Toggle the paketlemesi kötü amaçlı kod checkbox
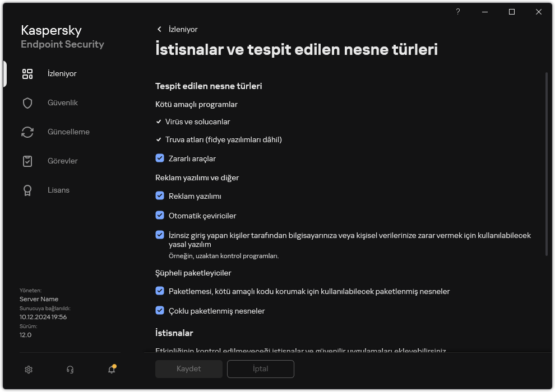Image resolution: width=555 pixels, height=392 pixels. [160, 291]
